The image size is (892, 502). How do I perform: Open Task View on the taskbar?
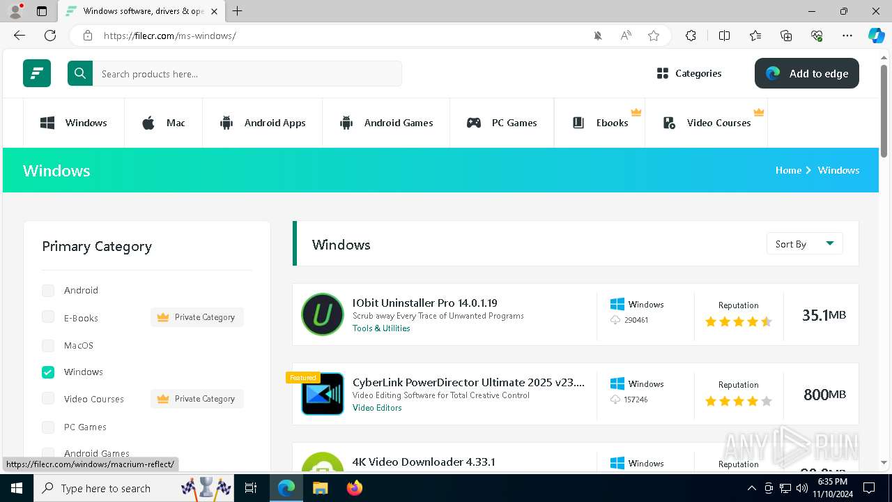[251, 488]
